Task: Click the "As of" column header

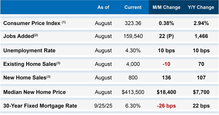Action: (103, 7)
